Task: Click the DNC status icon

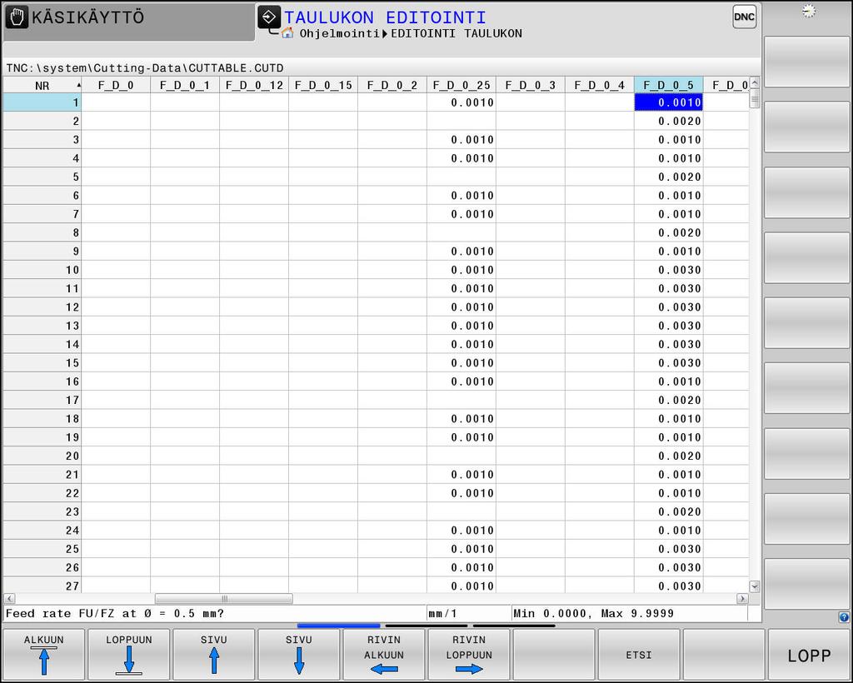Action: point(744,17)
